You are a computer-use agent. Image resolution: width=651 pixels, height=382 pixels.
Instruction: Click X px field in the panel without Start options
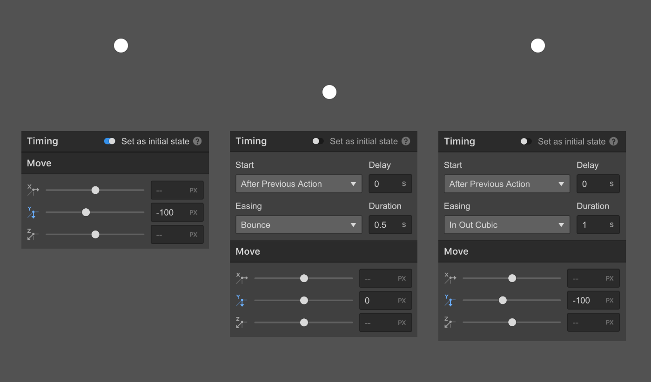177,190
